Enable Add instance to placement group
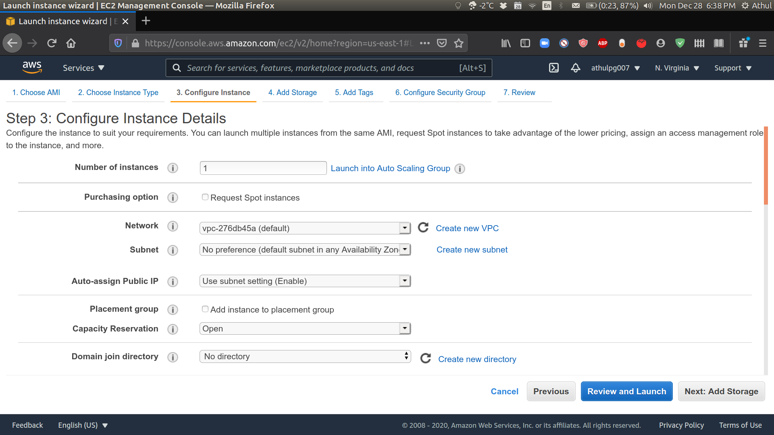 click(x=205, y=309)
